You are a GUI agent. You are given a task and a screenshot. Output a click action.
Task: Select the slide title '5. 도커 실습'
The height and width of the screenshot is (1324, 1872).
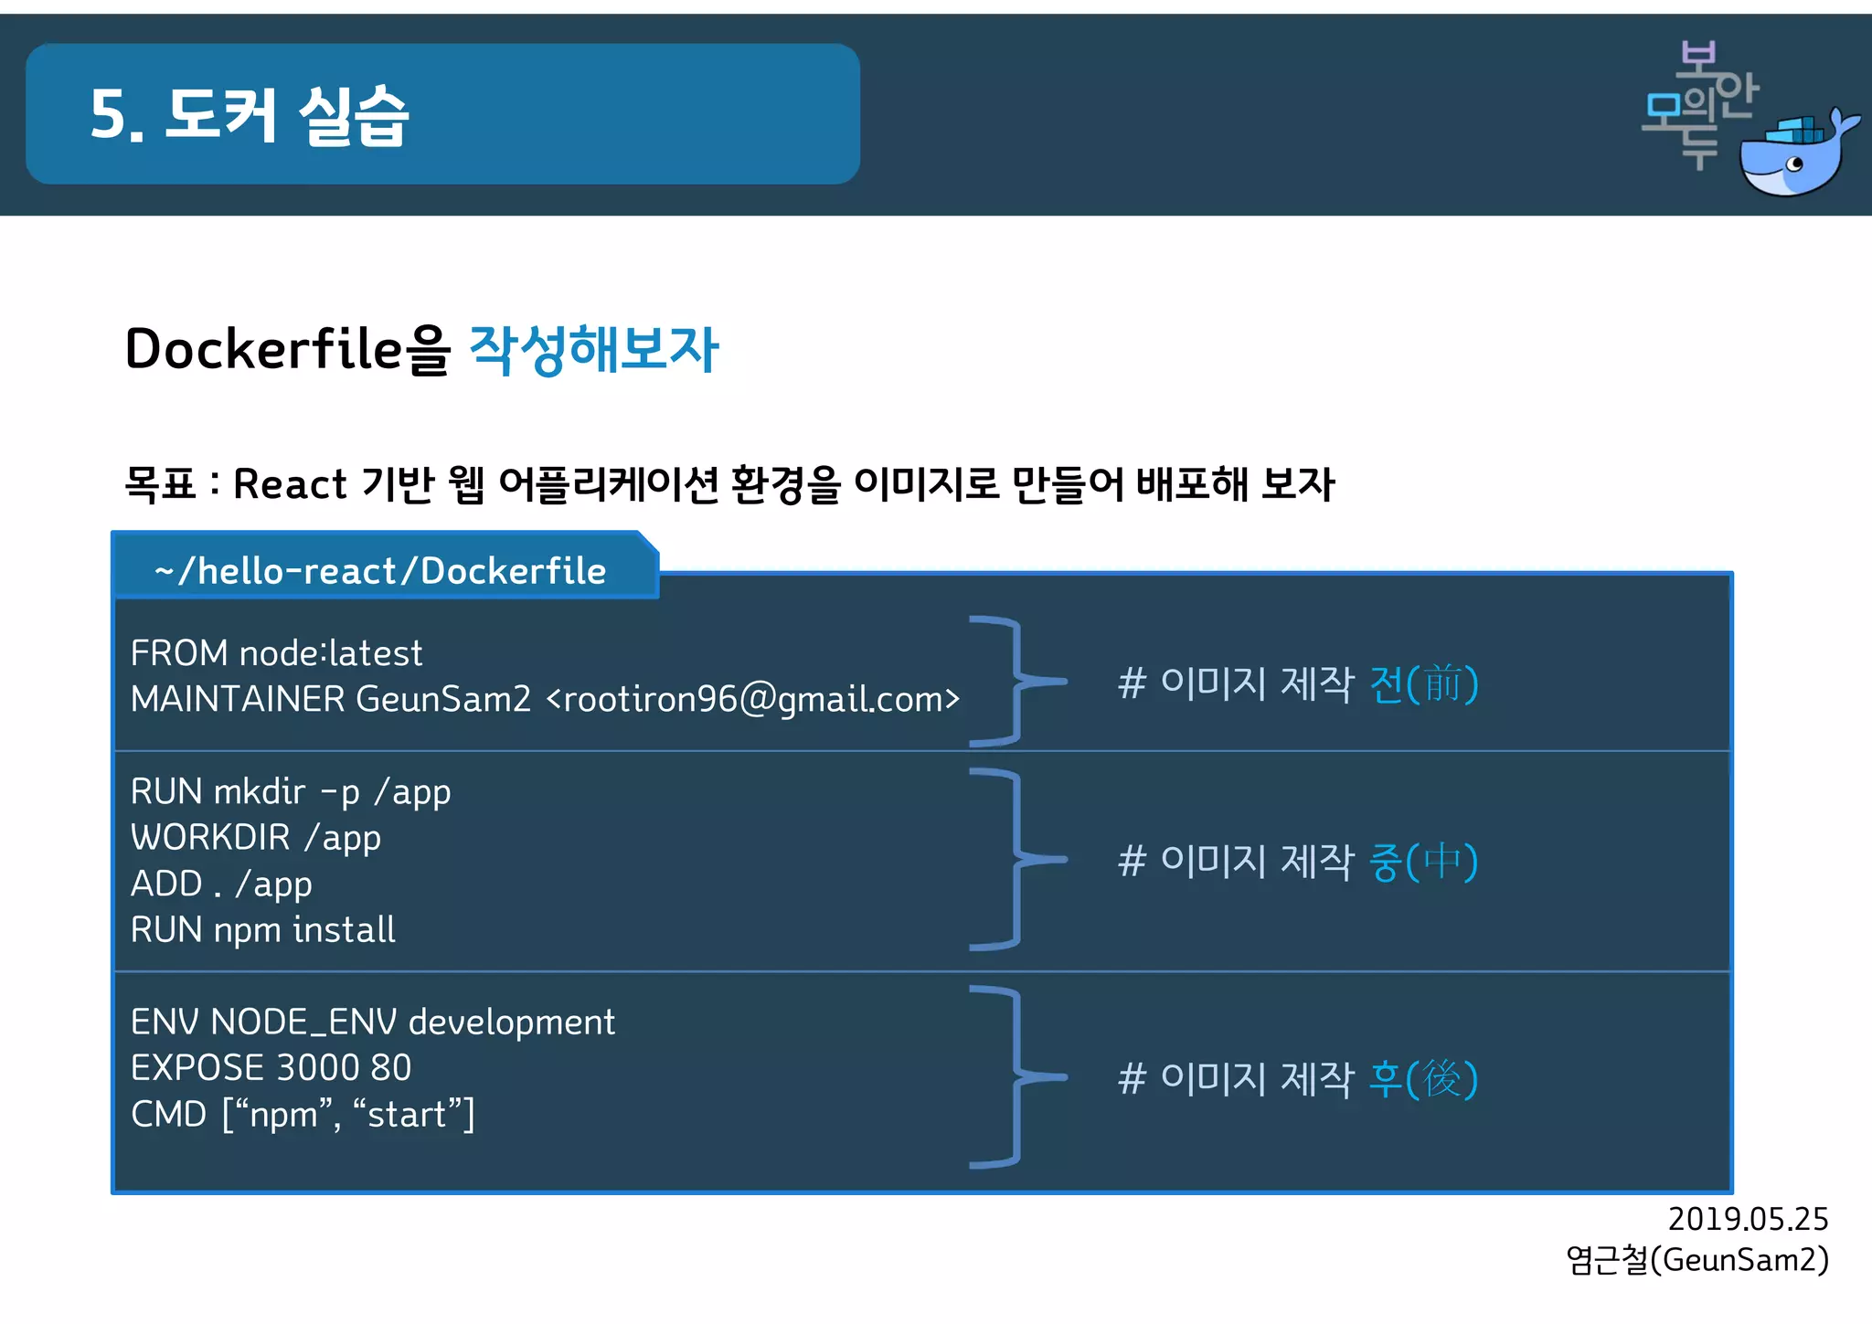click(250, 115)
